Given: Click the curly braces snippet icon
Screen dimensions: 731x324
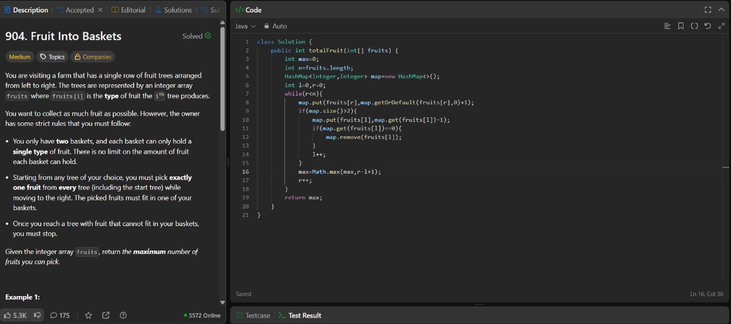Looking at the screenshot, I should [694, 26].
